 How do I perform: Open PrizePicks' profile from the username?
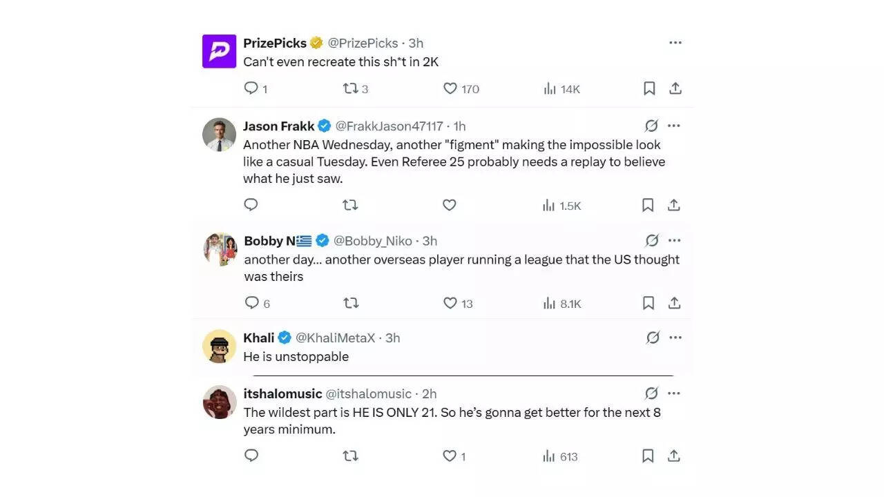(274, 43)
